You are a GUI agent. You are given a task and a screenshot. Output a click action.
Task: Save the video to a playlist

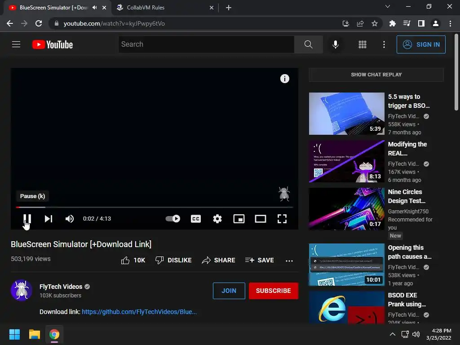click(259, 260)
